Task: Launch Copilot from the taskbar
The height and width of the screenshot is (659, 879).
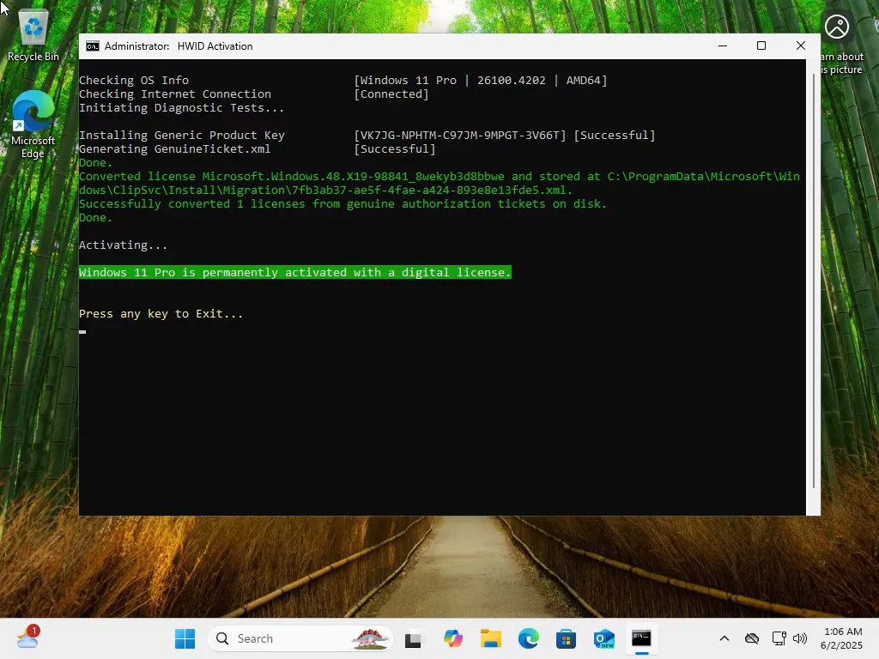Action: pos(453,638)
